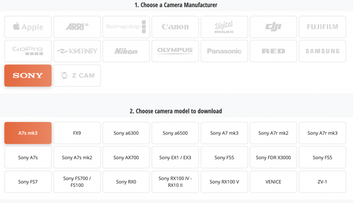Select the DJI logo tile
The image size is (353, 203).
point(273,27)
